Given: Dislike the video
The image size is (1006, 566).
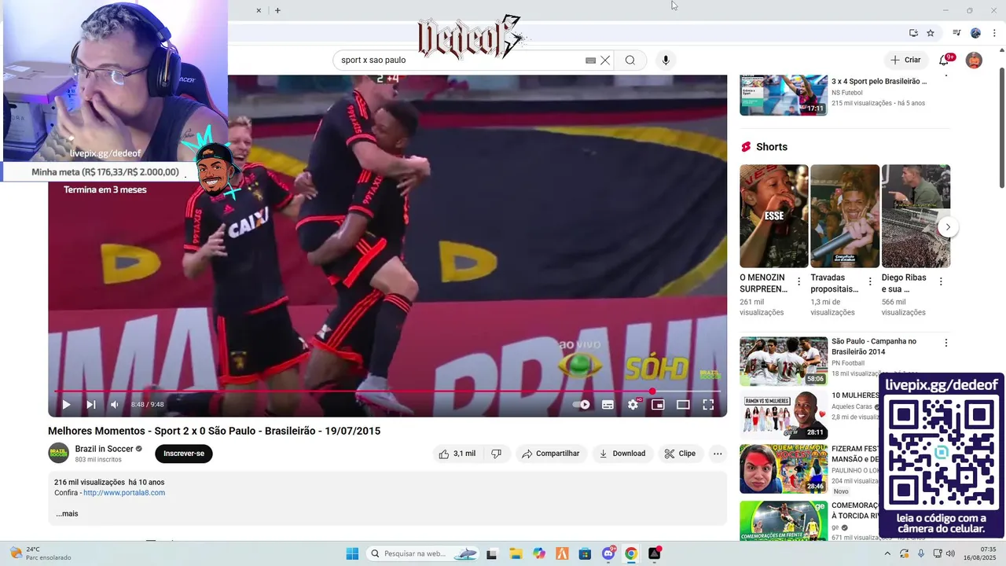Looking at the screenshot, I should point(496,454).
